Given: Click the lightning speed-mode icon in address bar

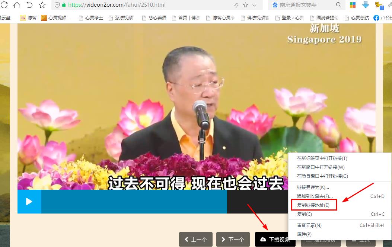Looking at the screenshot, I should (x=236, y=5).
